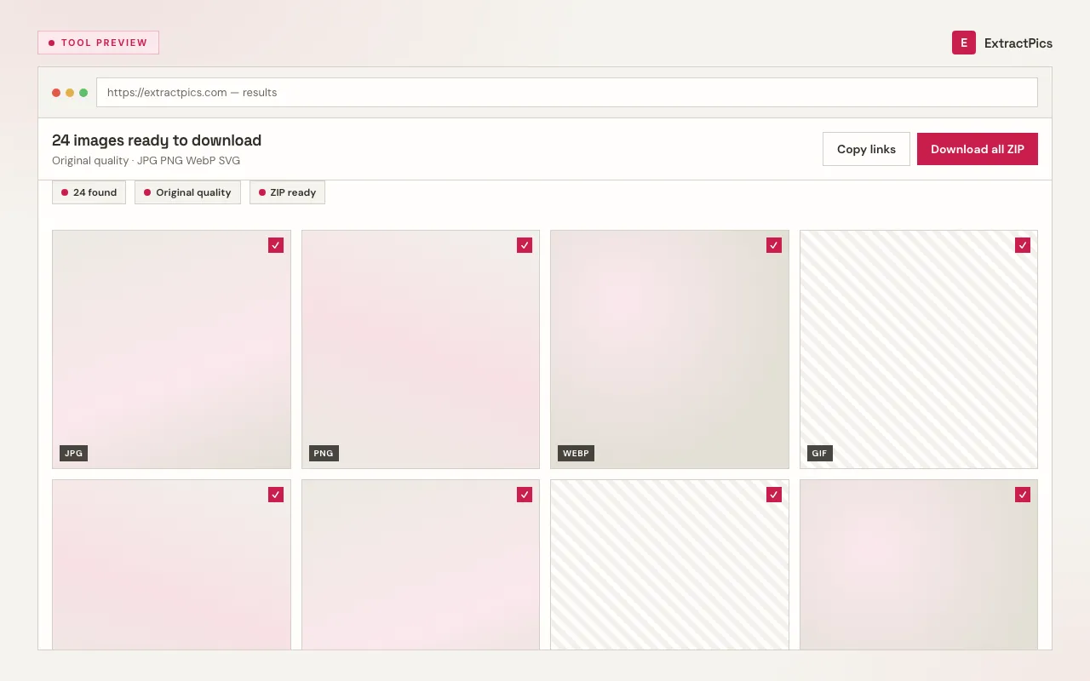Uncheck the JPG image checkbox
Screen dimensions: 1090x681
276,245
